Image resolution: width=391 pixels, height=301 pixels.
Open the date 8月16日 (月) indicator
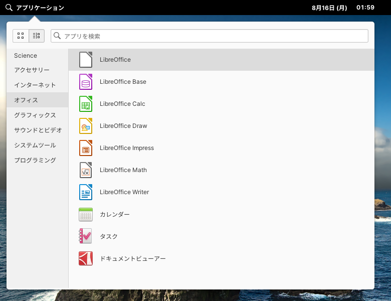[329, 8]
